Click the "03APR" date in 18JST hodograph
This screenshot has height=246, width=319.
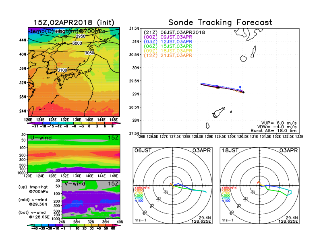288,150
